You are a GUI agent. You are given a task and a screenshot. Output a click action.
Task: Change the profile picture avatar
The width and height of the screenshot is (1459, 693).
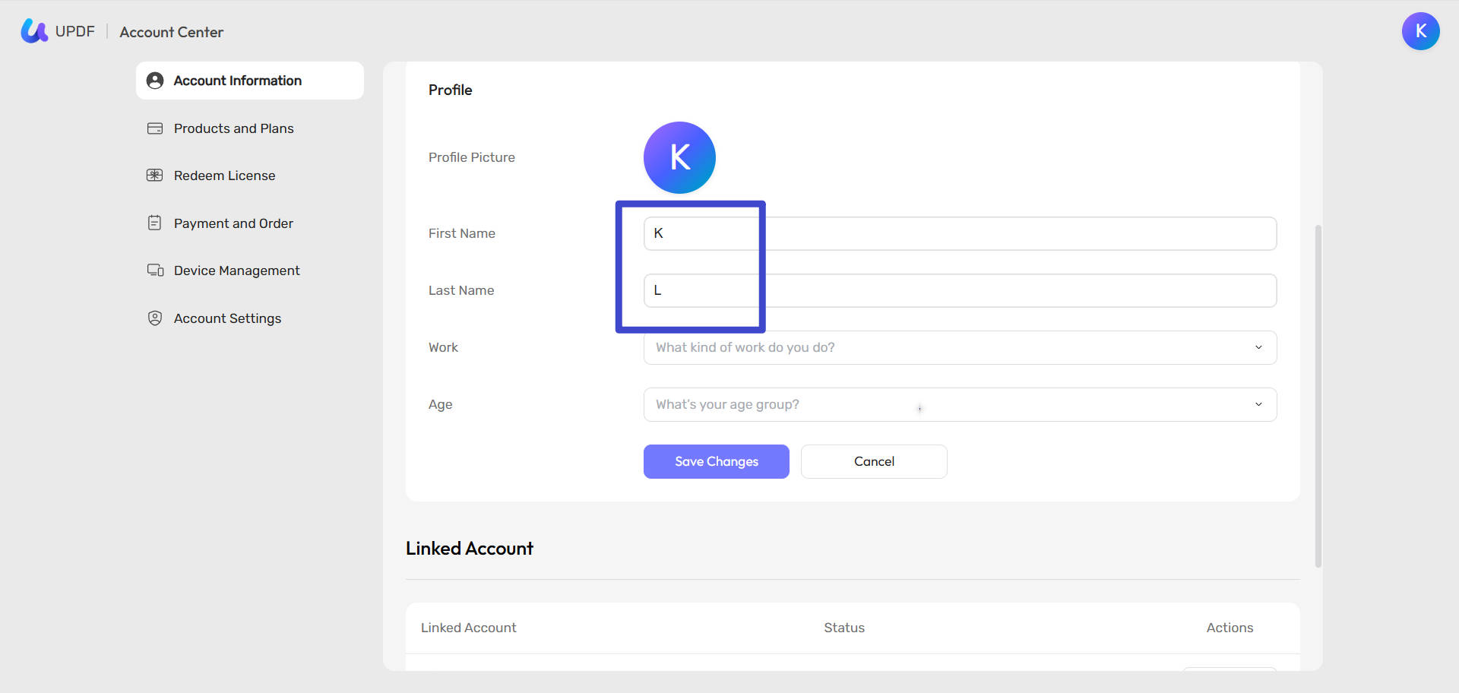click(x=679, y=157)
